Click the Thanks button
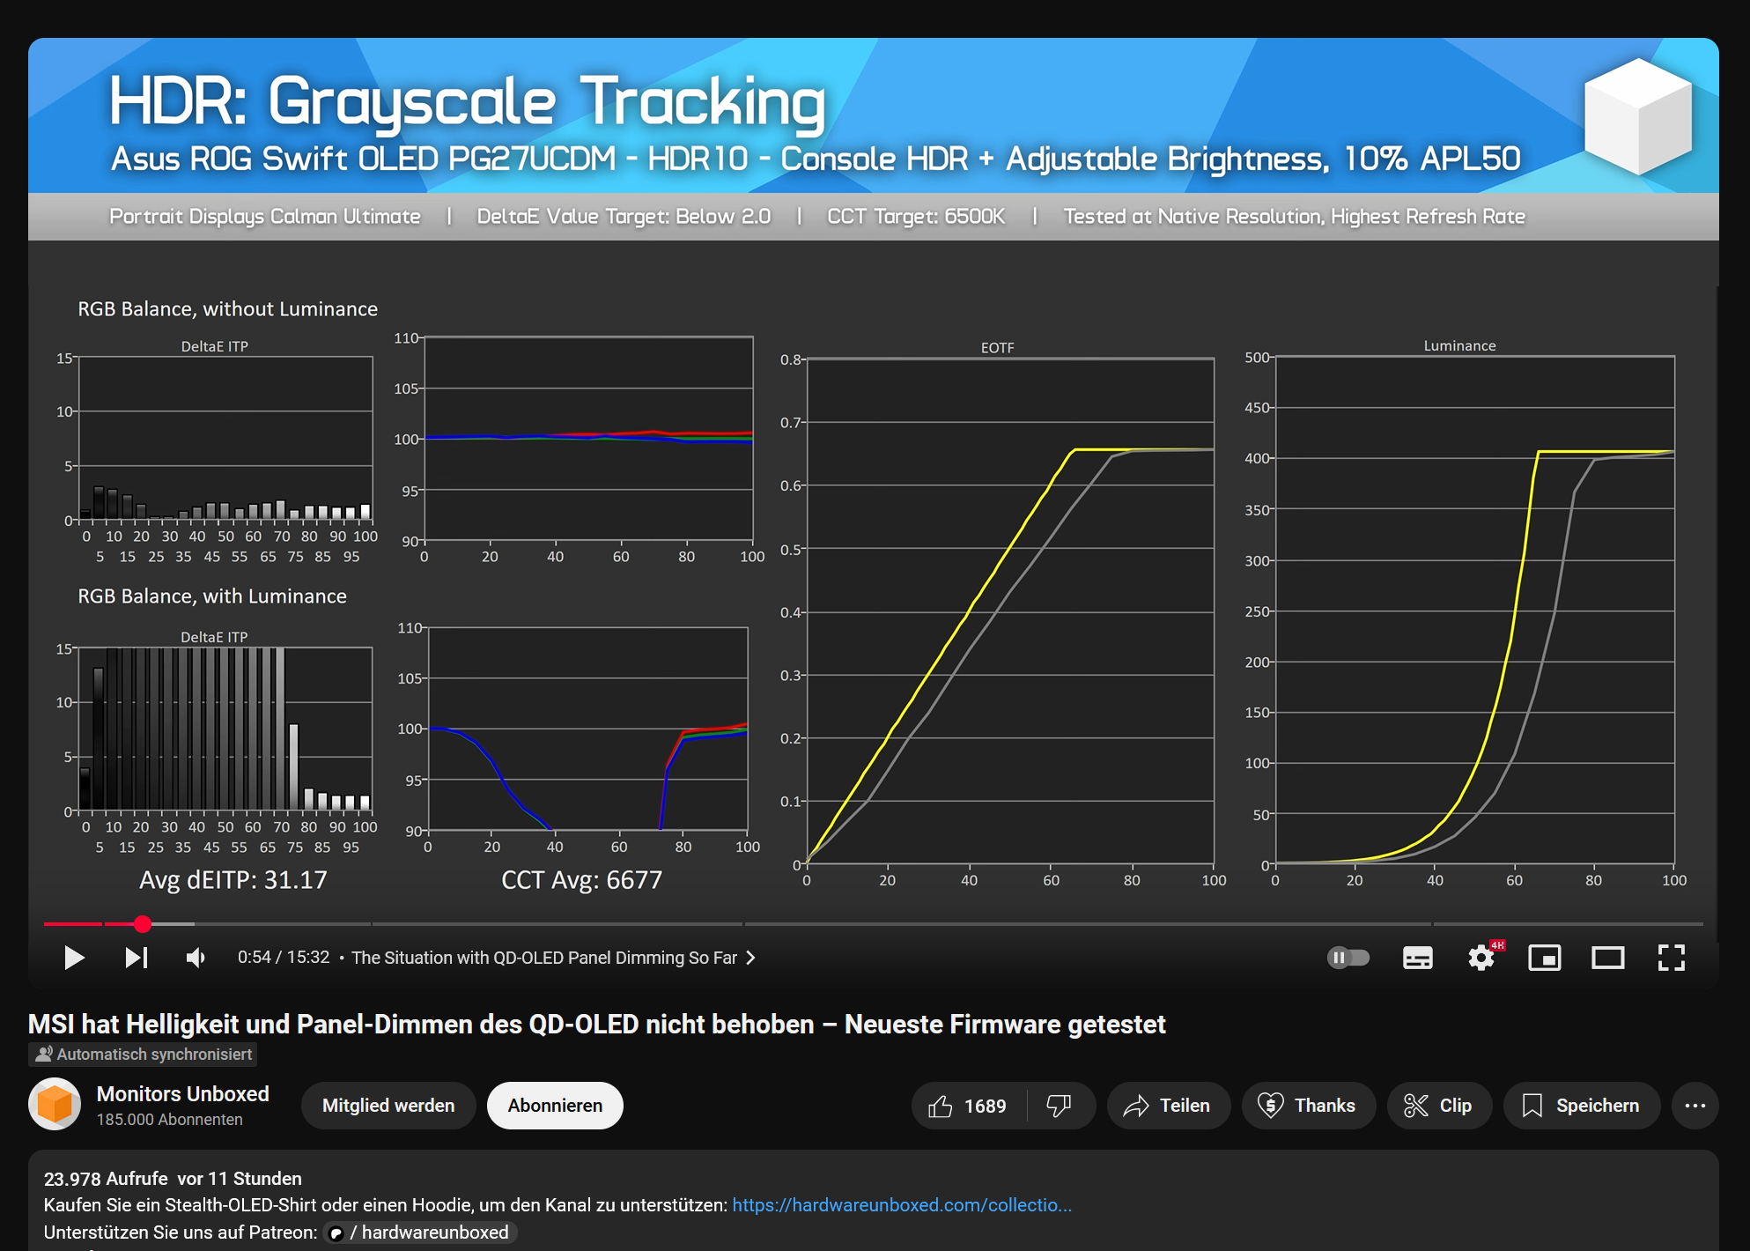This screenshot has height=1251, width=1750. (x=1308, y=1106)
